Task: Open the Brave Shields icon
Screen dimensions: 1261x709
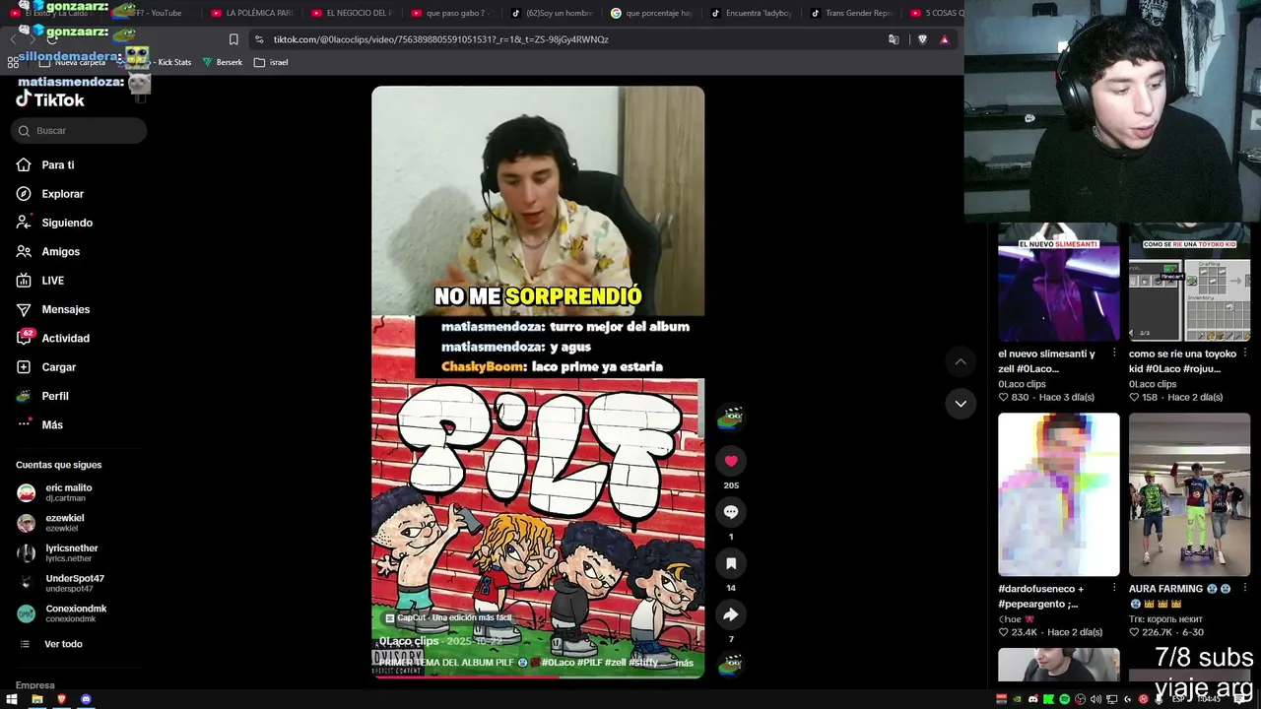Action: point(922,39)
